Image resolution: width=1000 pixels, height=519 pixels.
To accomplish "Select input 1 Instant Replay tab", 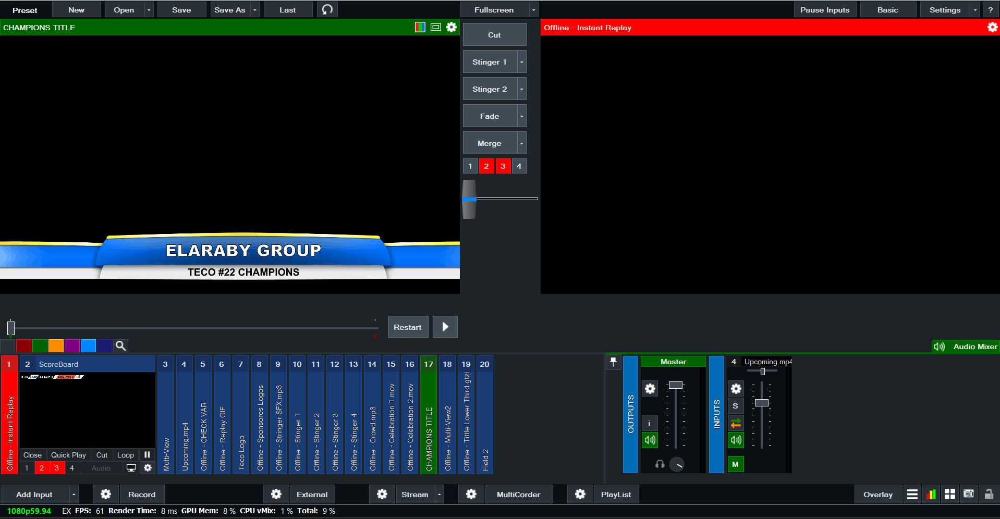I will tap(9, 415).
